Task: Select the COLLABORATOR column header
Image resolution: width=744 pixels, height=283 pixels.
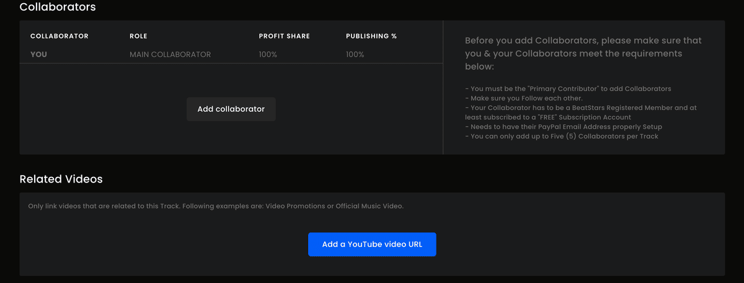Action: click(x=60, y=36)
